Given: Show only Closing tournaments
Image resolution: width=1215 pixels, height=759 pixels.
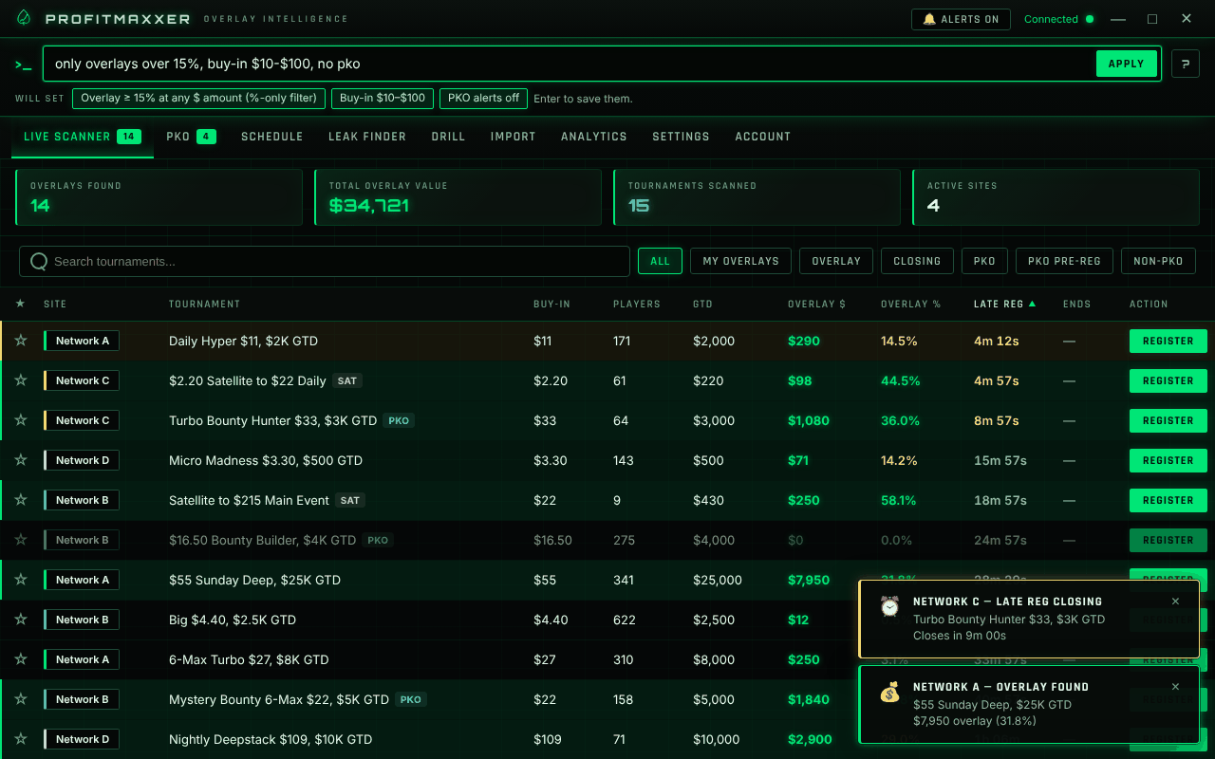Looking at the screenshot, I should (917, 261).
